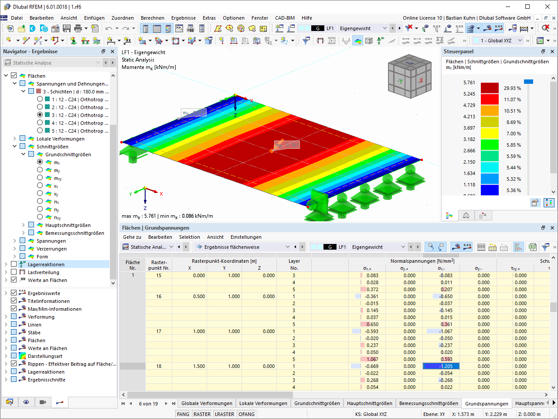Switch to the Bemessungsschnittgrößen table tab
Image resolution: width=558 pixels, height=419 pixels.
pos(429,403)
